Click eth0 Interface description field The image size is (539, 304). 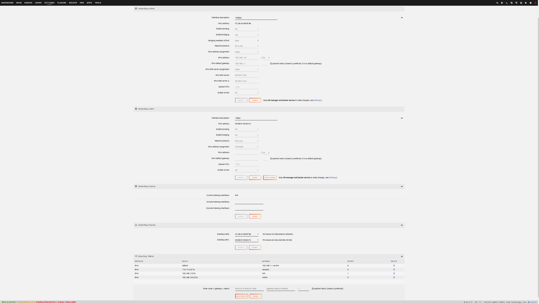click(x=255, y=18)
